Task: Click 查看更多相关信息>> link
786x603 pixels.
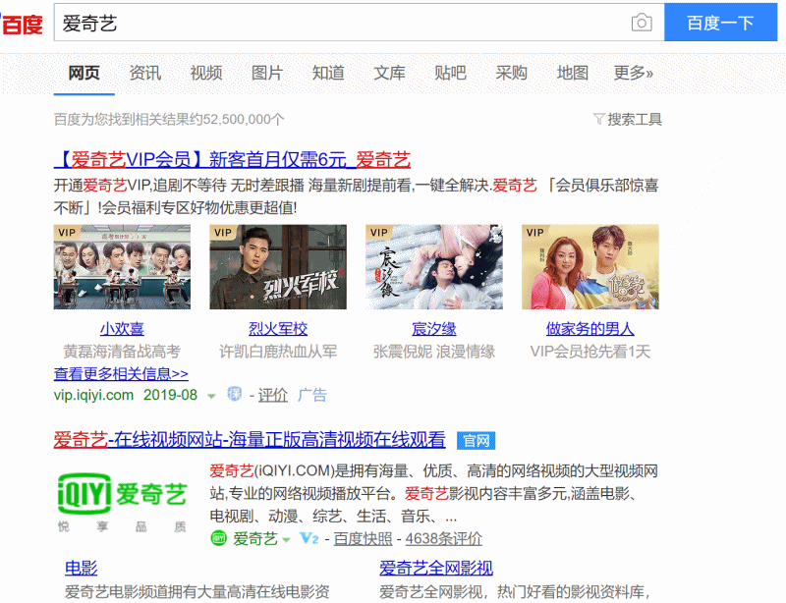Action: click(x=121, y=373)
